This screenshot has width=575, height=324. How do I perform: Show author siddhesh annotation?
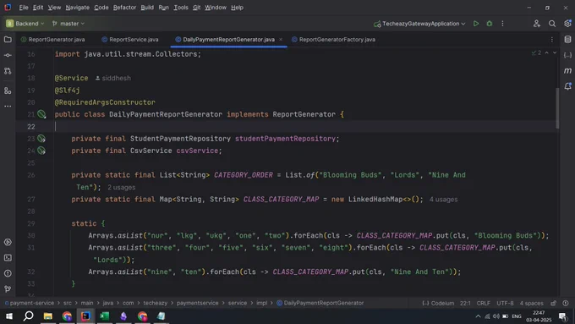point(113,78)
